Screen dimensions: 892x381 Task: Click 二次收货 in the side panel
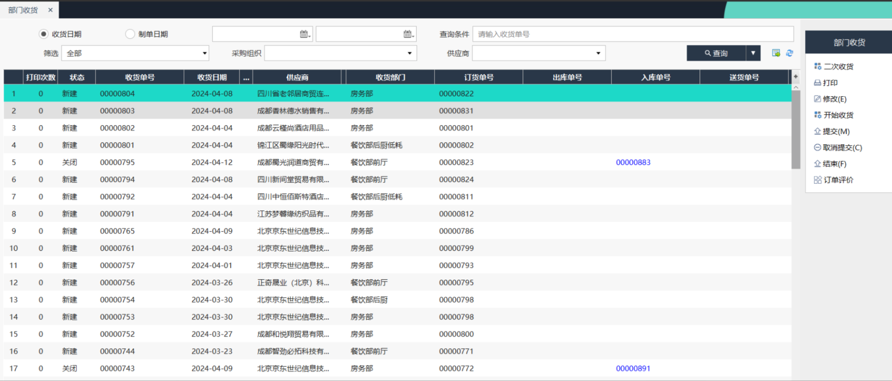(x=838, y=67)
